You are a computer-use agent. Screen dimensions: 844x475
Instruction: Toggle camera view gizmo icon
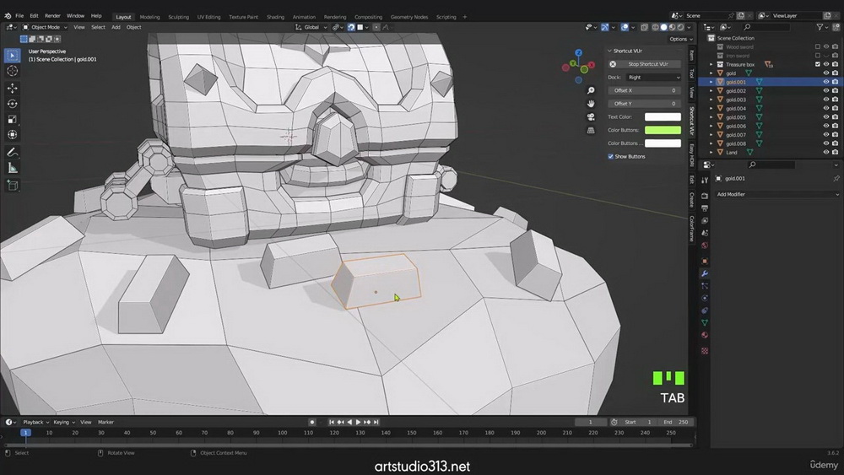[591, 116]
